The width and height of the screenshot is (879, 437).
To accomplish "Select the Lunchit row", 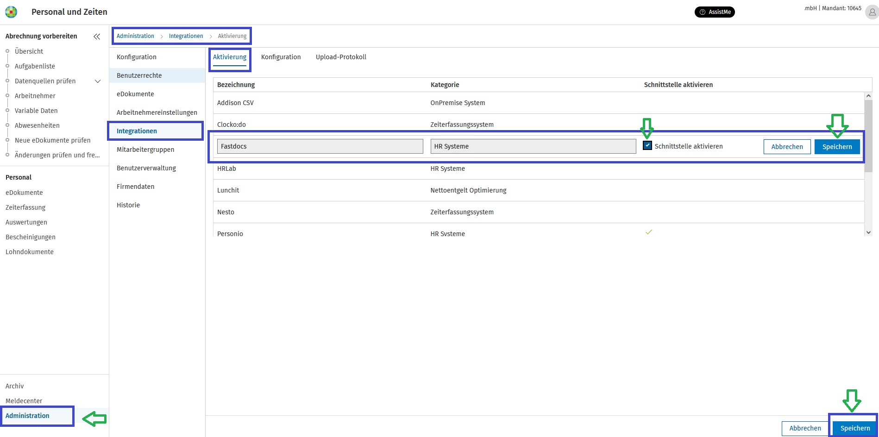I will tap(539, 190).
